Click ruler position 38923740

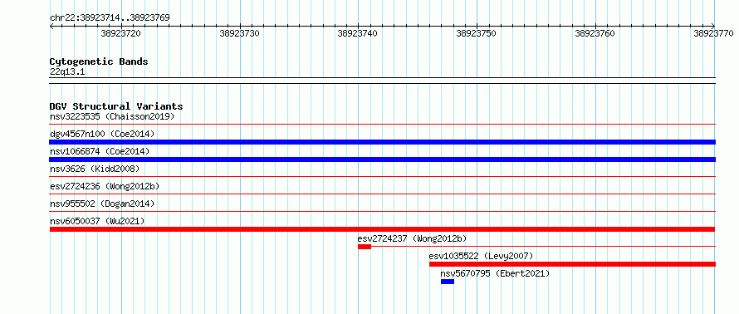click(x=358, y=33)
